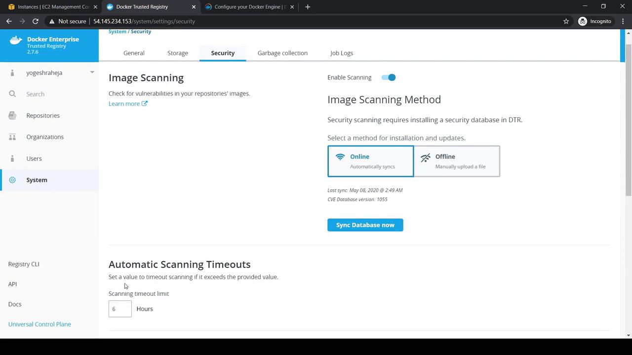This screenshot has width=632, height=355.
Task: Switch to the Garbage collection tab
Action: pyautogui.click(x=282, y=53)
